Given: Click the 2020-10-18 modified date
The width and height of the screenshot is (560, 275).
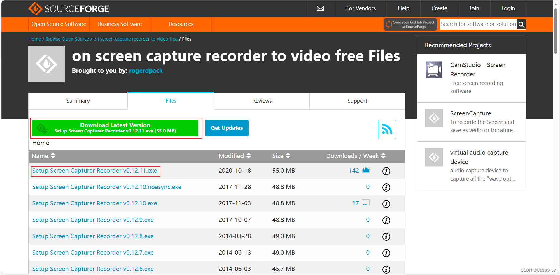Looking at the screenshot, I should click(x=235, y=171).
